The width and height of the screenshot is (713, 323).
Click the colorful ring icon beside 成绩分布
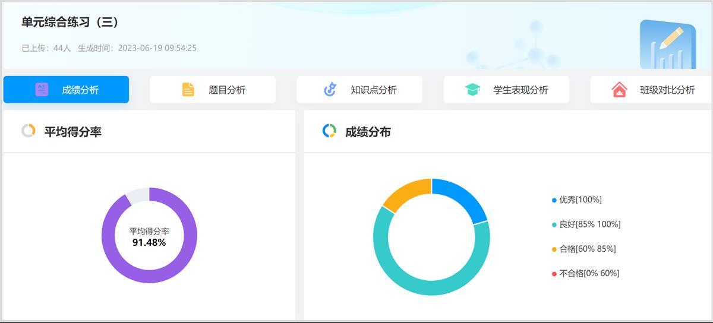(329, 131)
